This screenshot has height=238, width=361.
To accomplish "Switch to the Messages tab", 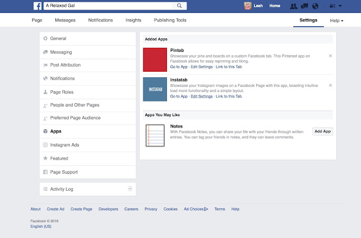I will click(65, 20).
